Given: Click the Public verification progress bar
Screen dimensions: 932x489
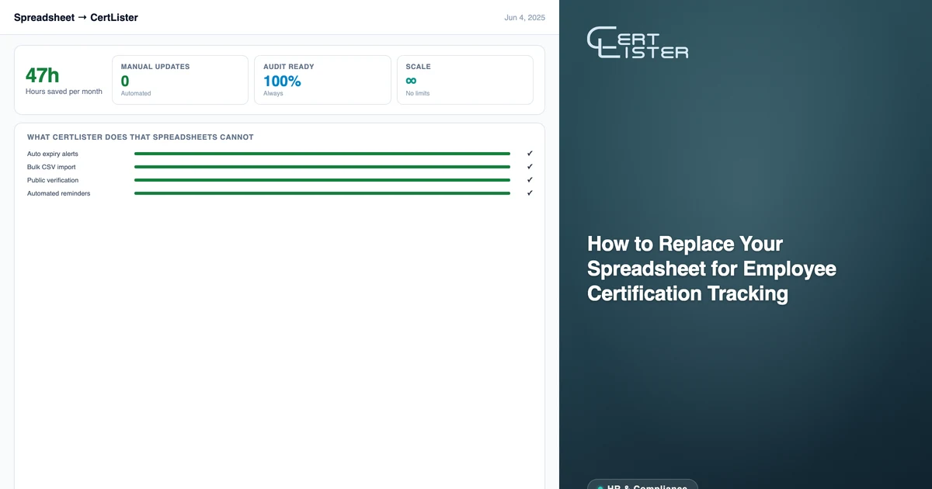Looking at the screenshot, I should [x=322, y=180].
